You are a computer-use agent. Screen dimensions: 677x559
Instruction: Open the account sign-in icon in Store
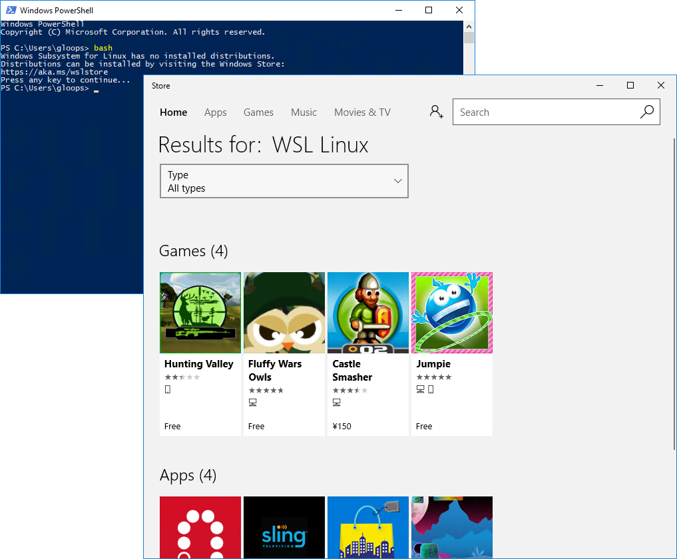(x=436, y=112)
